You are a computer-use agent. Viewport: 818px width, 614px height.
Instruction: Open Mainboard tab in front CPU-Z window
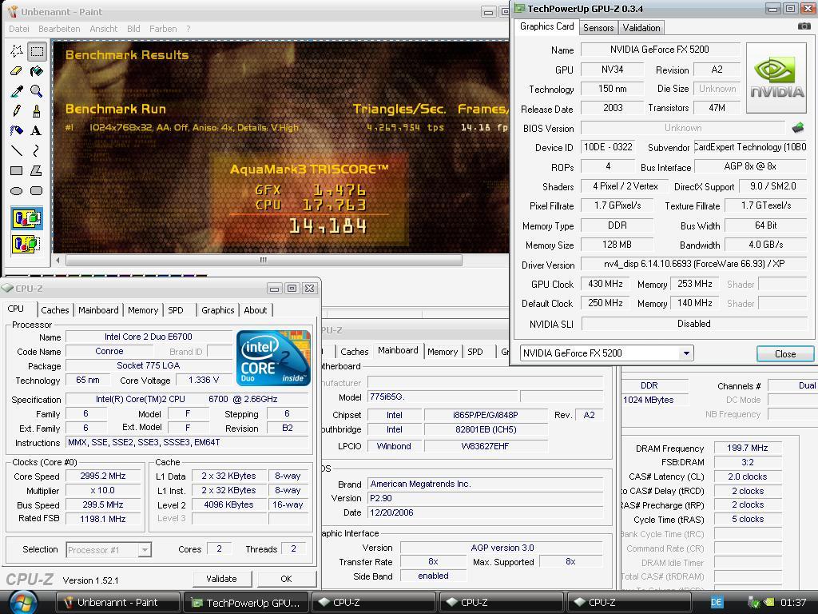click(98, 310)
